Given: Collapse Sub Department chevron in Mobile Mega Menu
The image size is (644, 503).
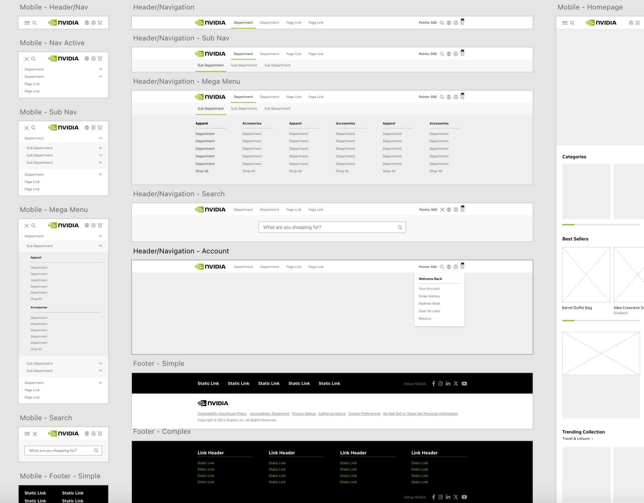Looking at the screenshot, I should (x=100, y=246).
